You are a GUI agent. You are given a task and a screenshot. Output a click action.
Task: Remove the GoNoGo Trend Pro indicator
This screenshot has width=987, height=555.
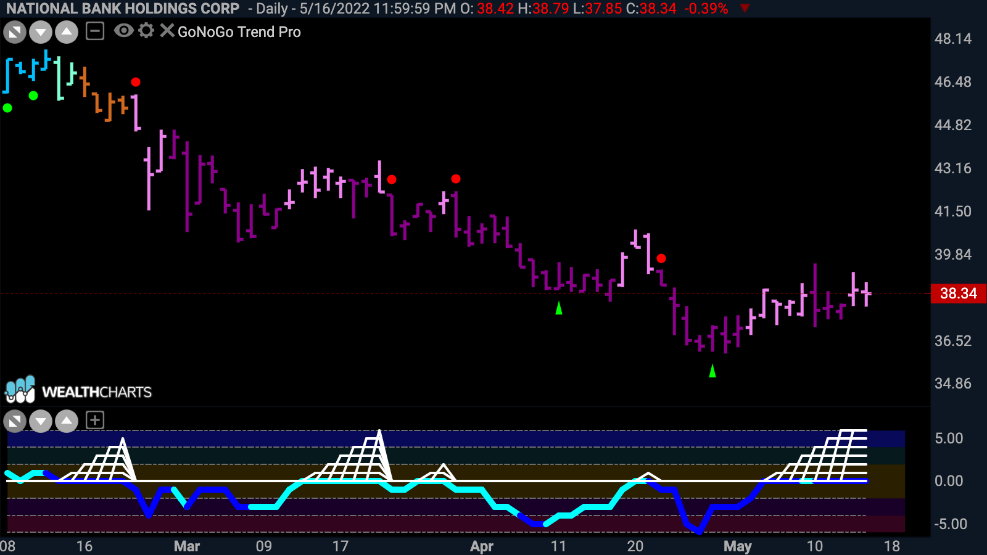pos(167,31)
